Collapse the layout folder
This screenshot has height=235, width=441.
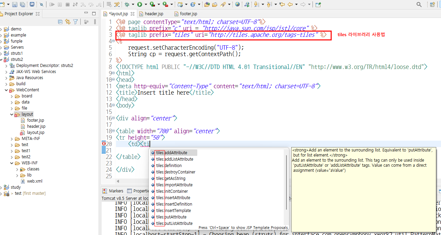click(12, 114)
